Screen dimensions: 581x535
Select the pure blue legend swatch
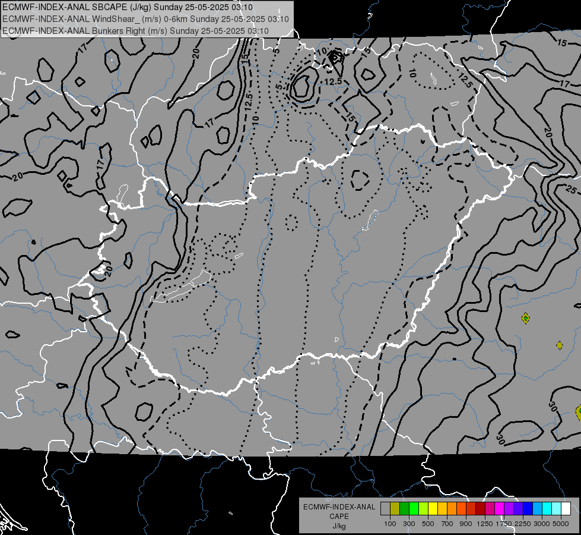coord(528,509)
